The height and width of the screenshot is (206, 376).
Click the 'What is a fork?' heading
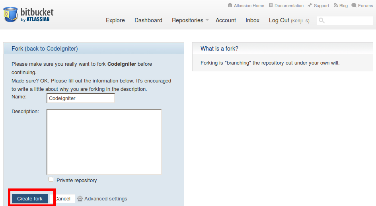pyautogui.click(x=219, y=49)
